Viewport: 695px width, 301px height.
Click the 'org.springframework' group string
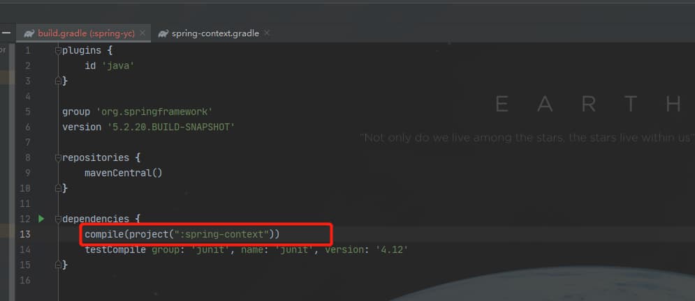tap(154, 111)
